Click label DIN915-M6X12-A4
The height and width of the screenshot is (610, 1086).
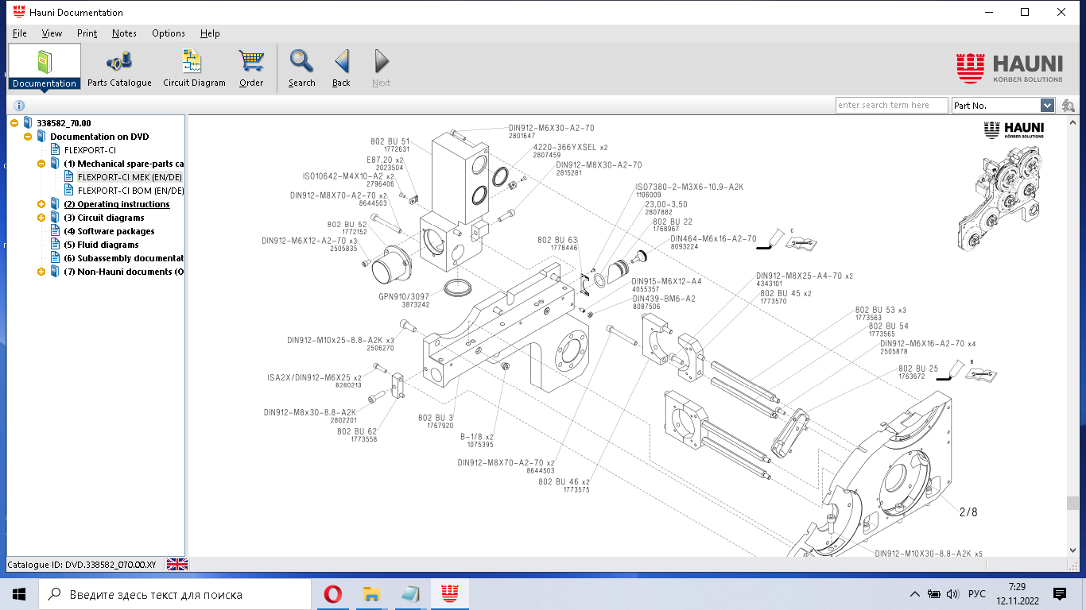point(666,281)
